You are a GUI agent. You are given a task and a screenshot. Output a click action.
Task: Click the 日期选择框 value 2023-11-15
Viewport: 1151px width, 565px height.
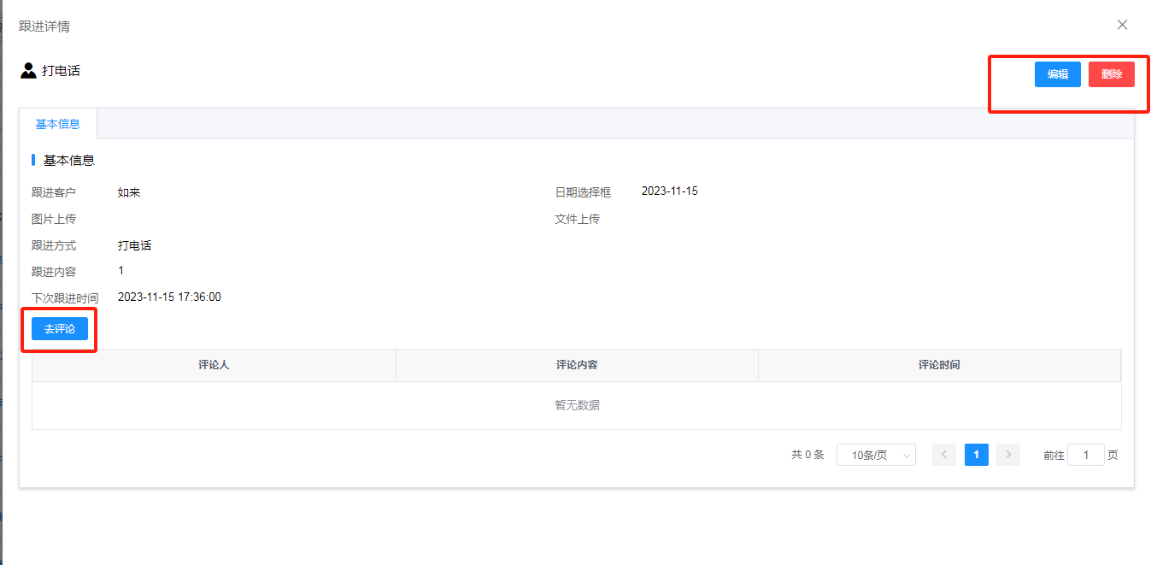(669, 191)
